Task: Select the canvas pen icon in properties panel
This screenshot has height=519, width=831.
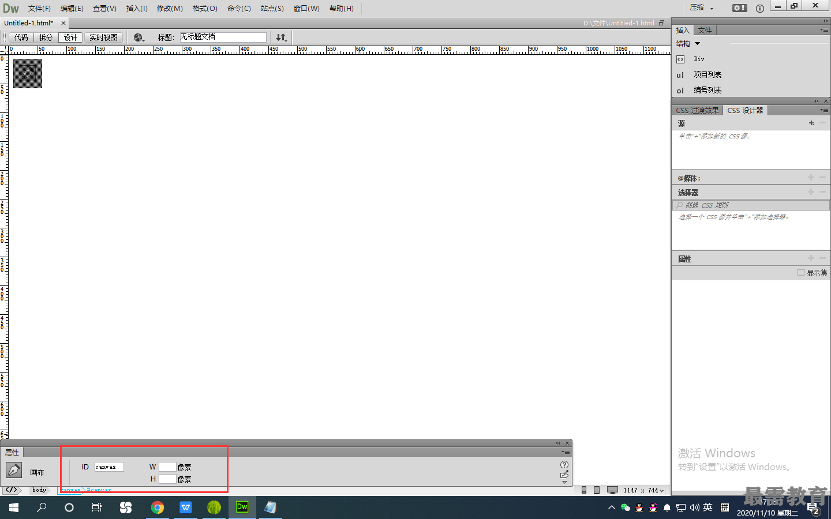Action: click(x=14, y=470)
